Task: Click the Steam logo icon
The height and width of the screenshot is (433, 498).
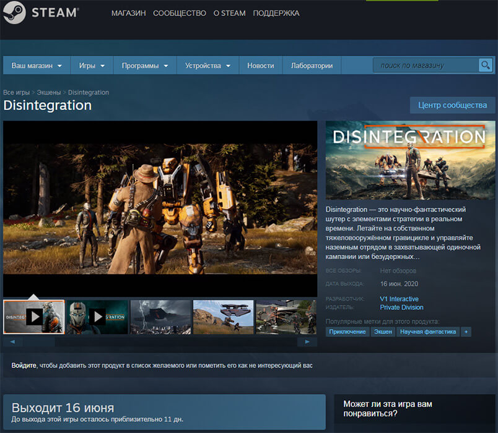Action: 14,12
